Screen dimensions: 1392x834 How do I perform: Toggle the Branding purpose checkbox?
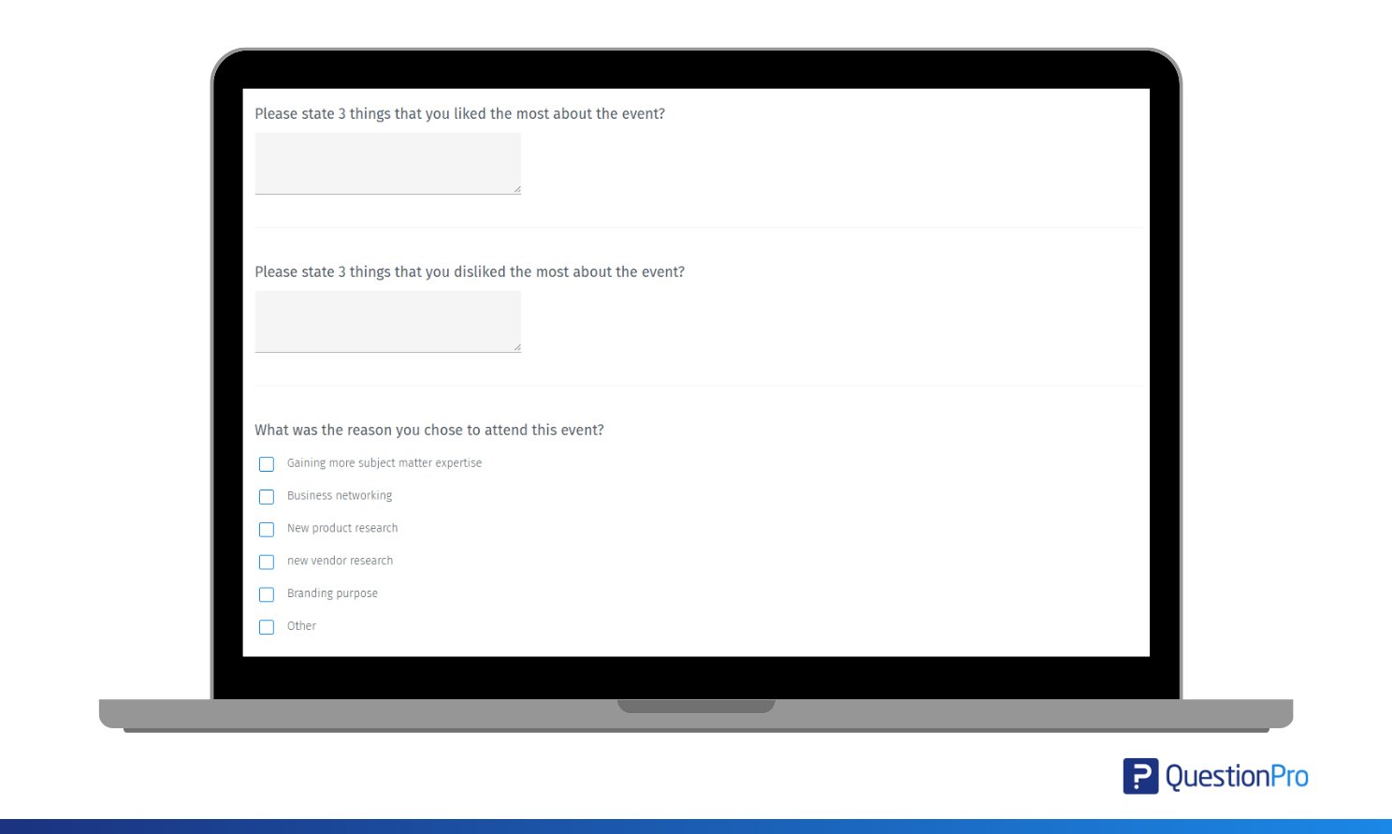point(267,594)
